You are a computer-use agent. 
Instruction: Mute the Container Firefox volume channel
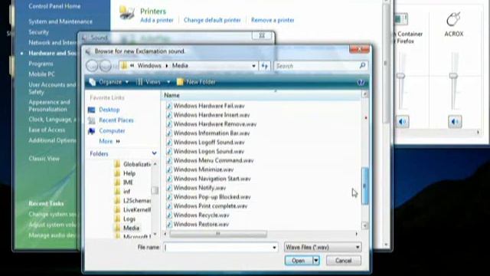tap(402, 121)
